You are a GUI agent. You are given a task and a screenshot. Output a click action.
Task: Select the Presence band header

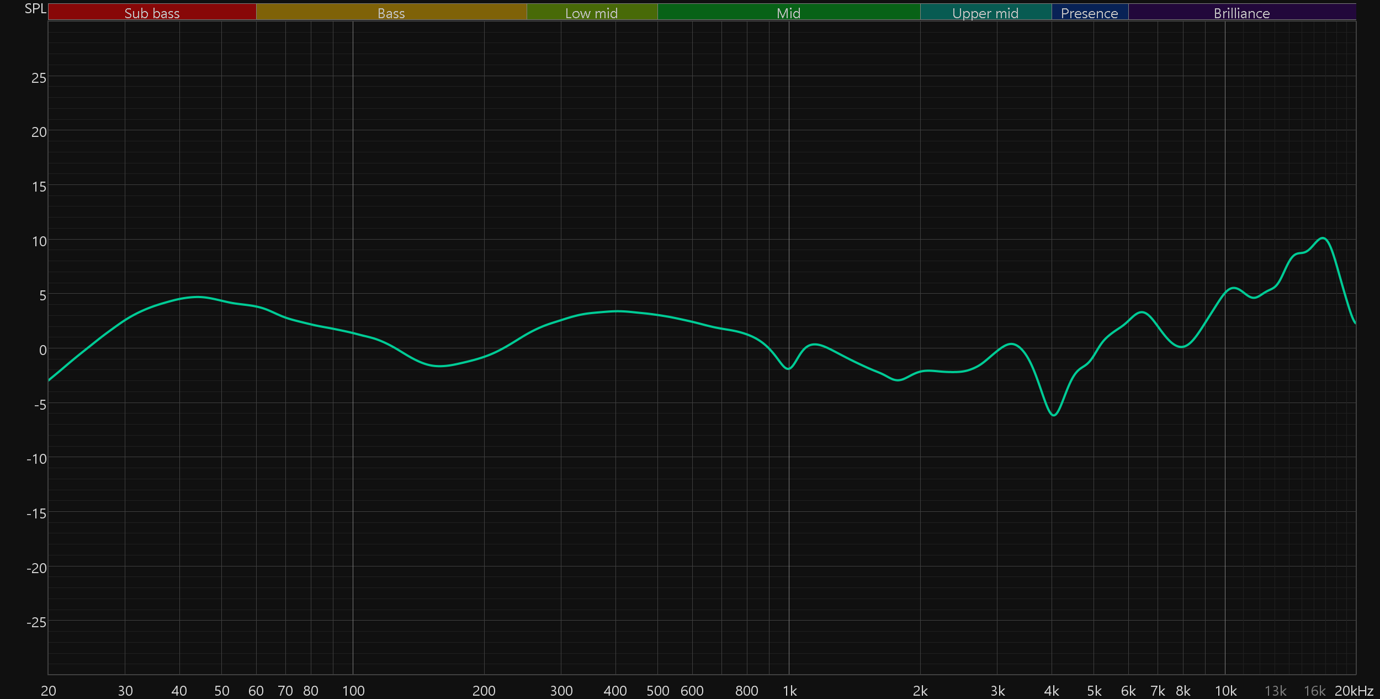1089,13
